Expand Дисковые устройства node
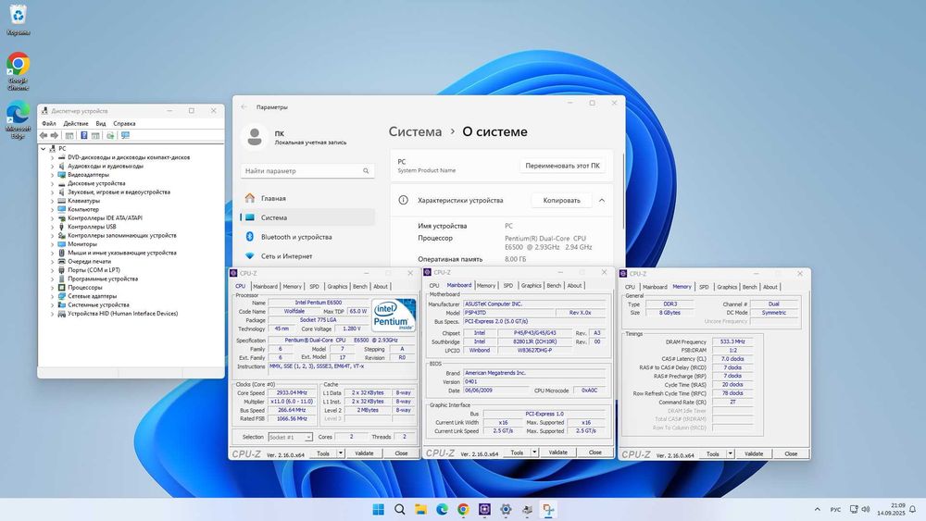The height and width of the screenshot is (521, 926). 52,183
